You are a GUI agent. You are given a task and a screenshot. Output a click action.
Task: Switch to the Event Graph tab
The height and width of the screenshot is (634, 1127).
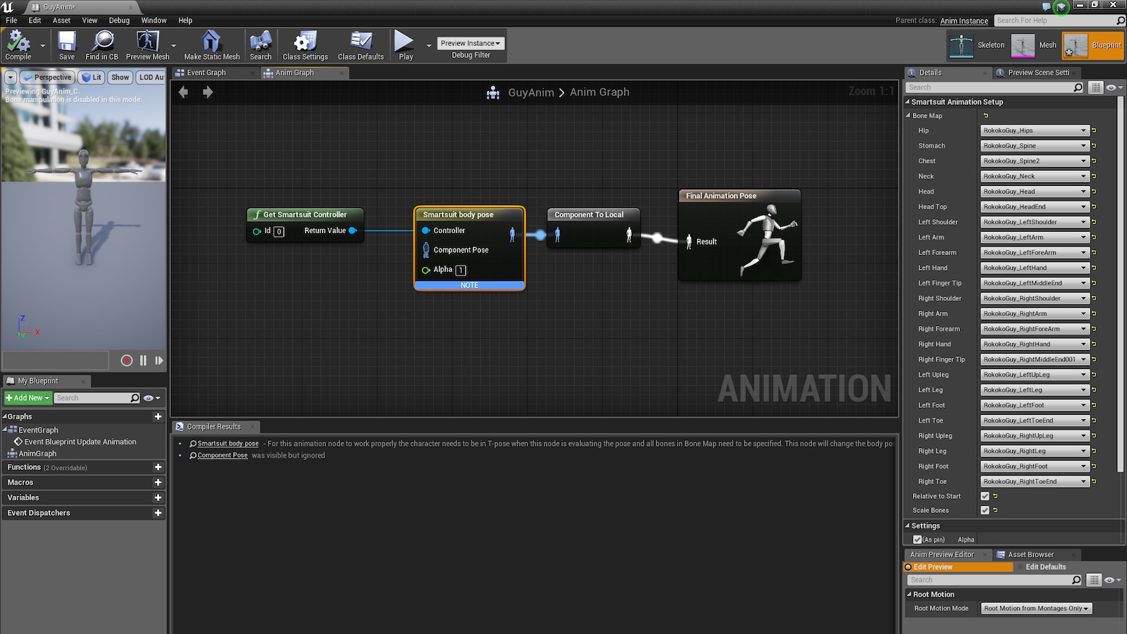[x=205, y=72]
